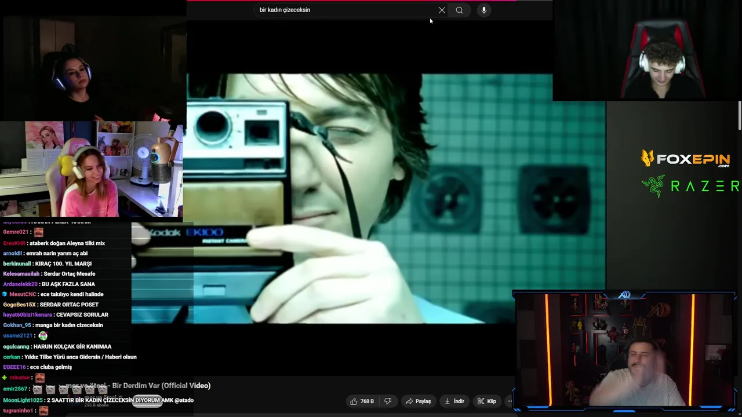Screen dimensions: 742x417
Task: Click the white subscribe pill button
Action: [x=147, y=401]
